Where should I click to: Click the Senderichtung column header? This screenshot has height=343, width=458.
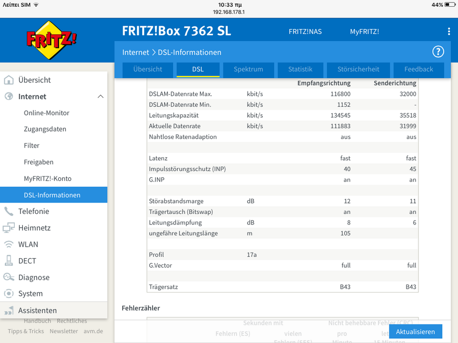(x=395, y=83)
